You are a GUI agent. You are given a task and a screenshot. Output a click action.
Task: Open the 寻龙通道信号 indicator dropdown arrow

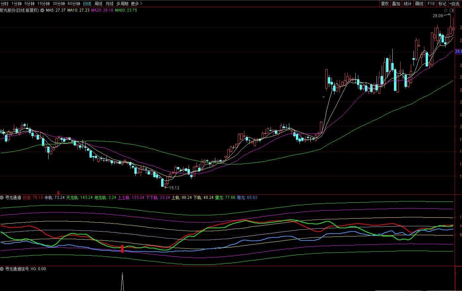pyautogui.click(x=2, y=269)
